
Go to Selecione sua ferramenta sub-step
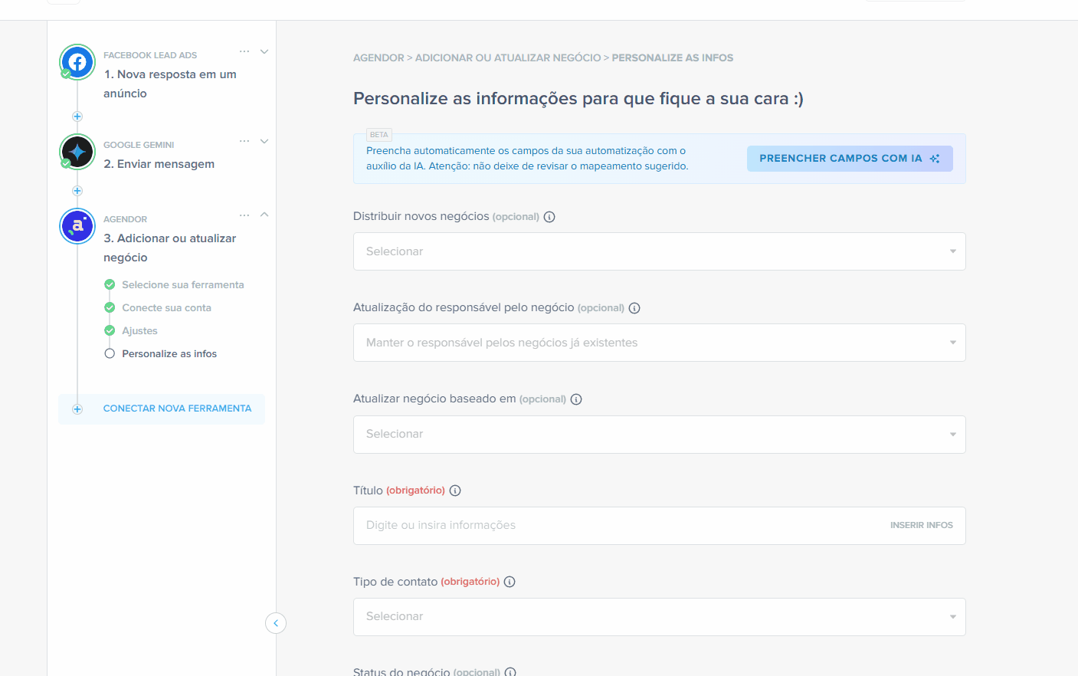click(182, 284)
